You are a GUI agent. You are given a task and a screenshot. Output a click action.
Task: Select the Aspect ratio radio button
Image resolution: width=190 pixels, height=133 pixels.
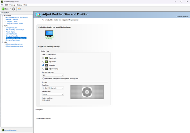pyautogui.click(x=43, y=58)
